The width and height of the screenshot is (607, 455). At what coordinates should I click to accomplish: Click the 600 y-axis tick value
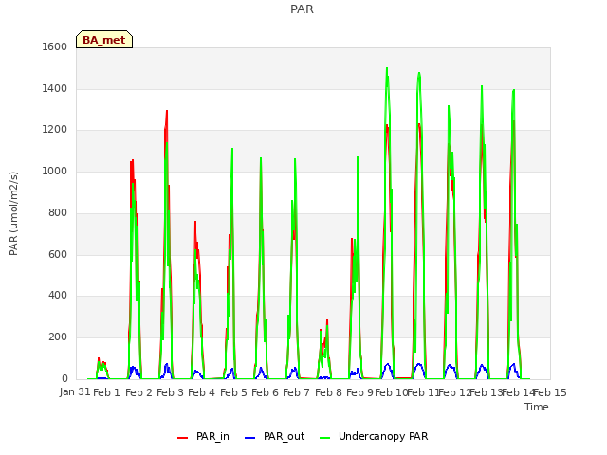pos(58,254)
